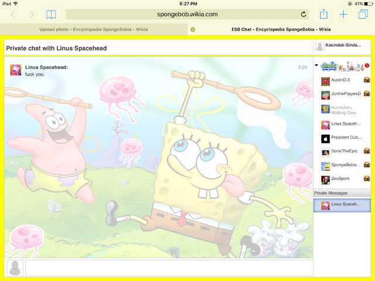Click SonicTheEpic Krabby Patty badge

tap(367, 151)
